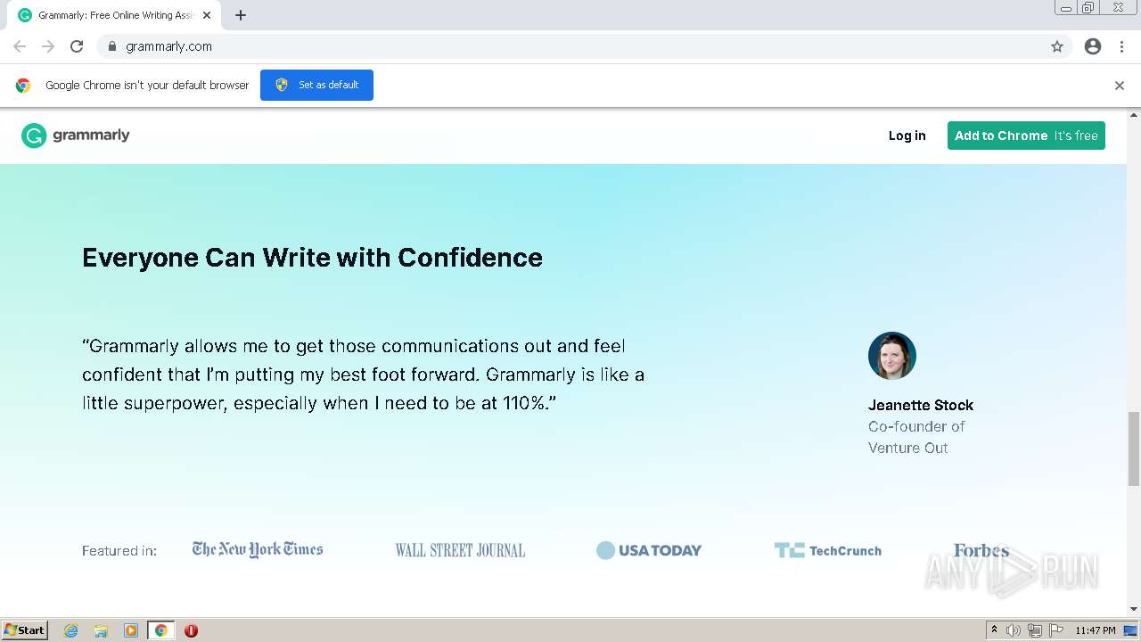
Task: Click the network tray icon
Action: [1035, 630]
